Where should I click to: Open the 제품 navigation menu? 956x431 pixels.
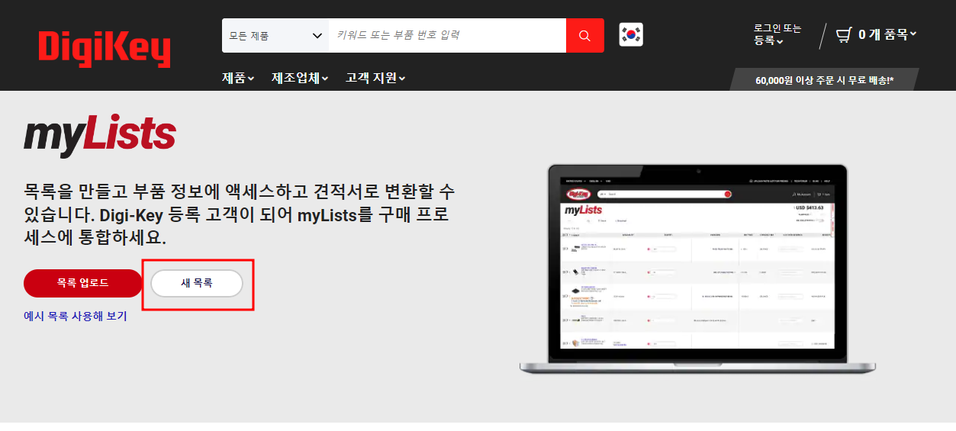click(238, 78)
